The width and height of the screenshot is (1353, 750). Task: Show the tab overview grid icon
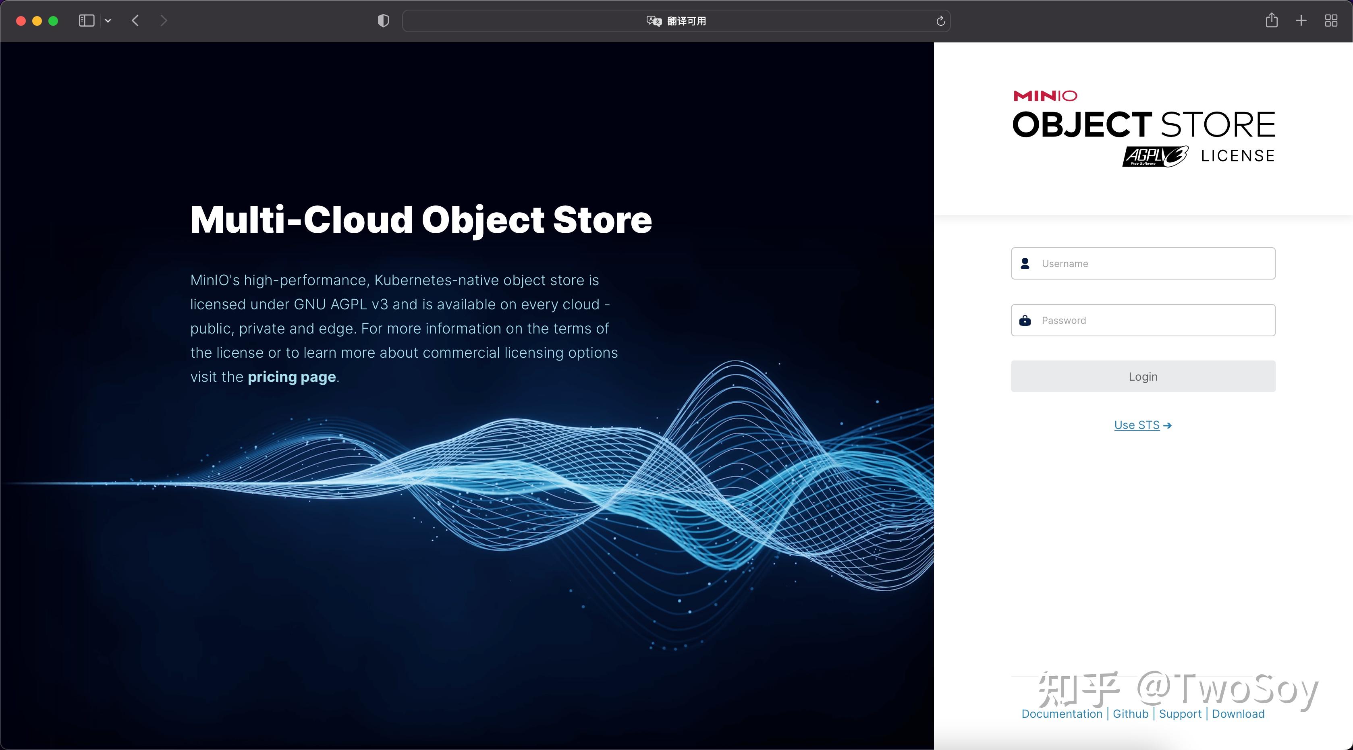[1331, 21]
